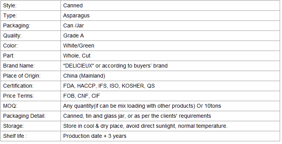Select the "Production date + 3 years" value
Image resolution: width=282 pixels, height=144 pixels.
[95, 136]
